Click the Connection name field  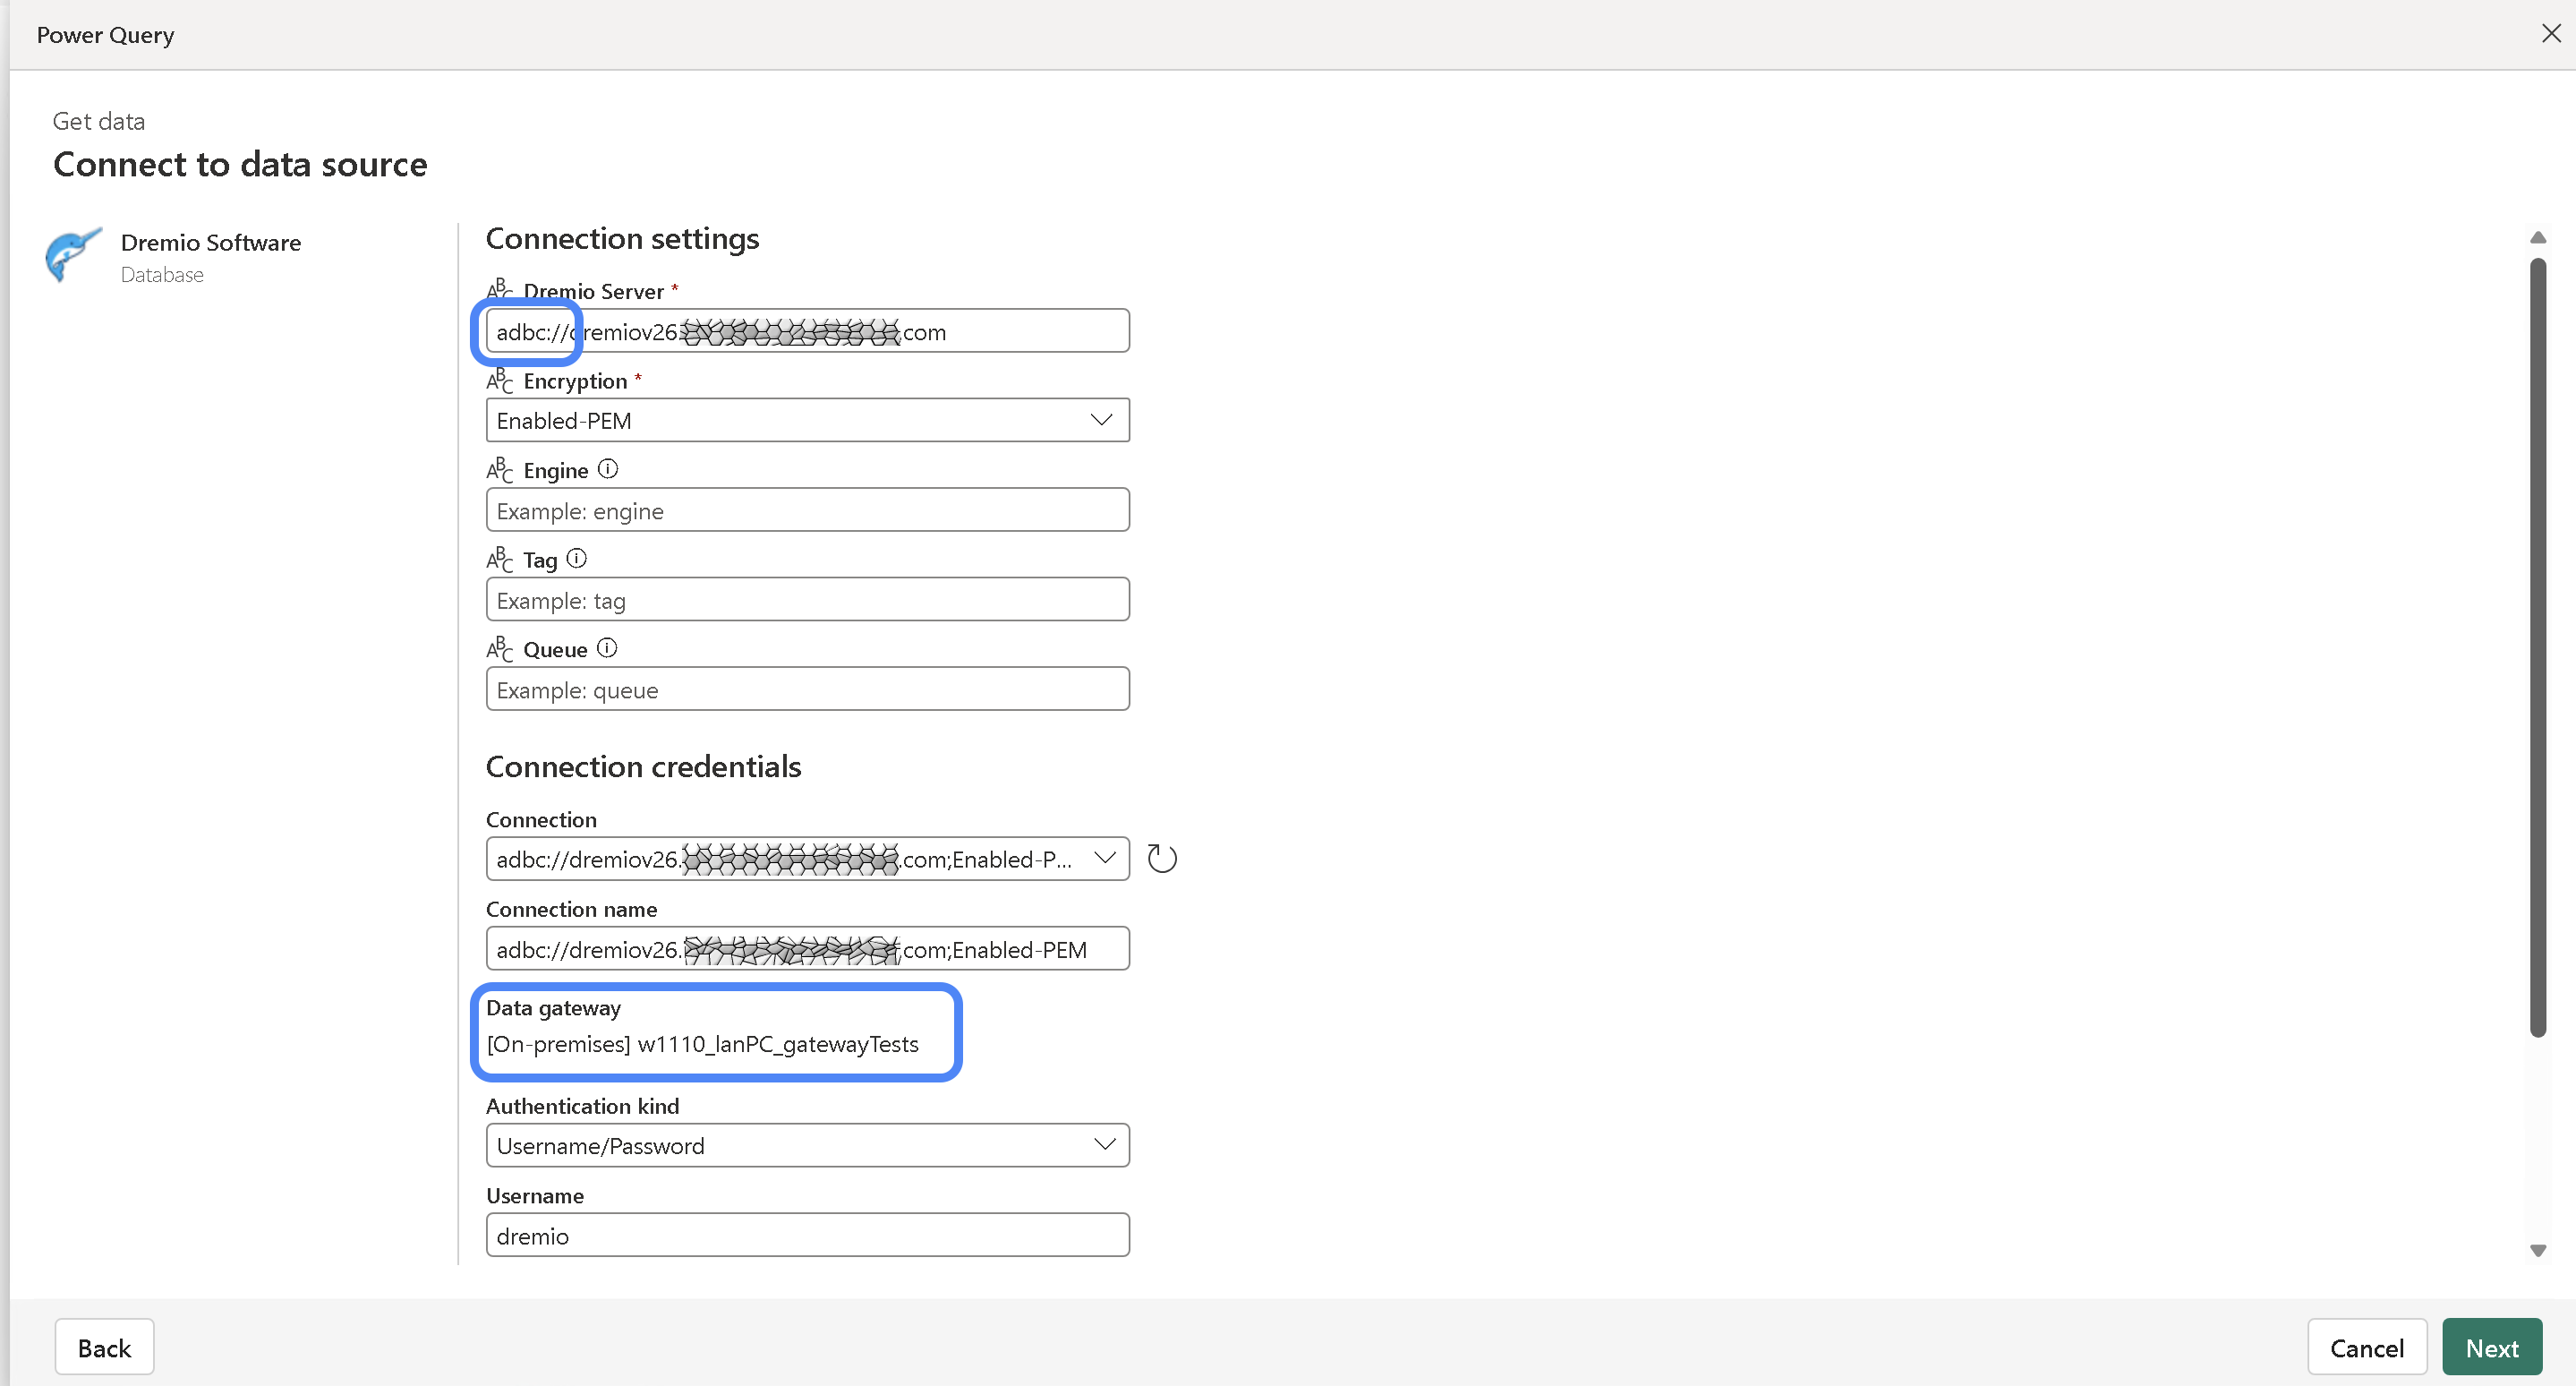click(808, 949)
